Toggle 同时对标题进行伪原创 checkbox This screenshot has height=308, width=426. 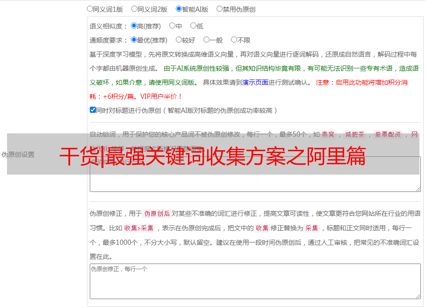pos(93,110)
